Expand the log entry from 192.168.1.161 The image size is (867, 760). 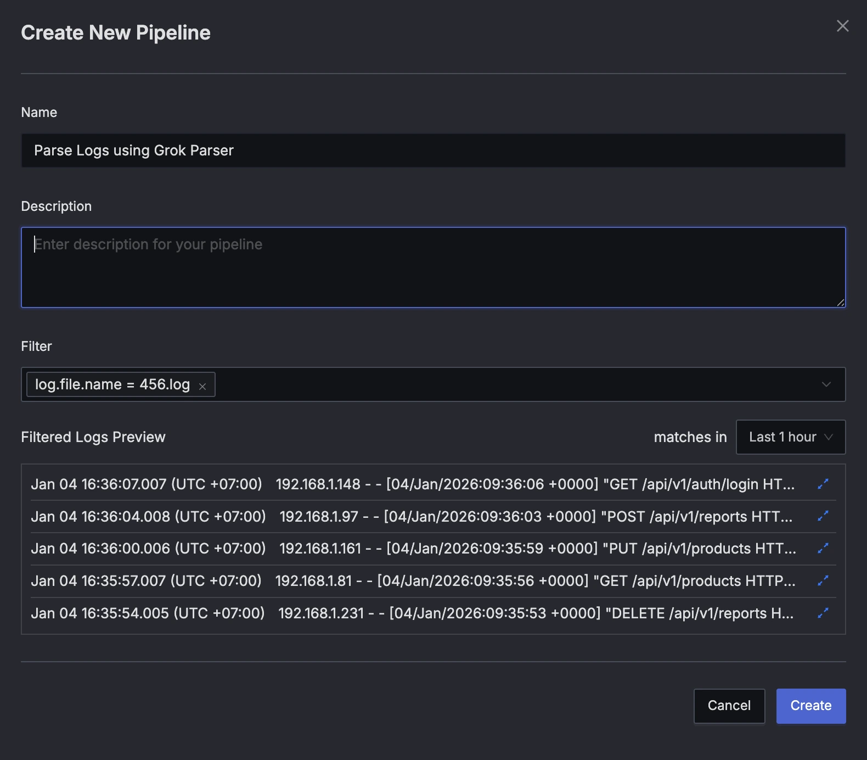click(x=823, y=548)
